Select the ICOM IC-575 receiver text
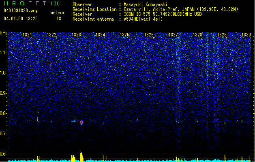Viewport: 255px width, 162px height. [163, 14]
